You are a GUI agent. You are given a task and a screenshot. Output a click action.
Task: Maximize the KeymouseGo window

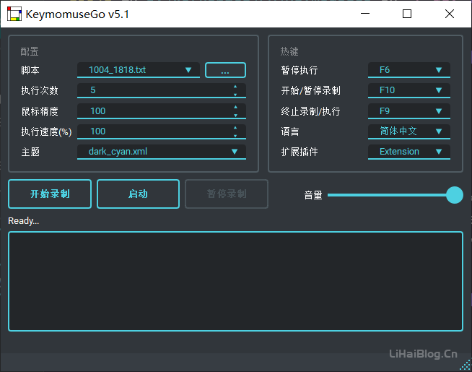click(x=407, y=14)
